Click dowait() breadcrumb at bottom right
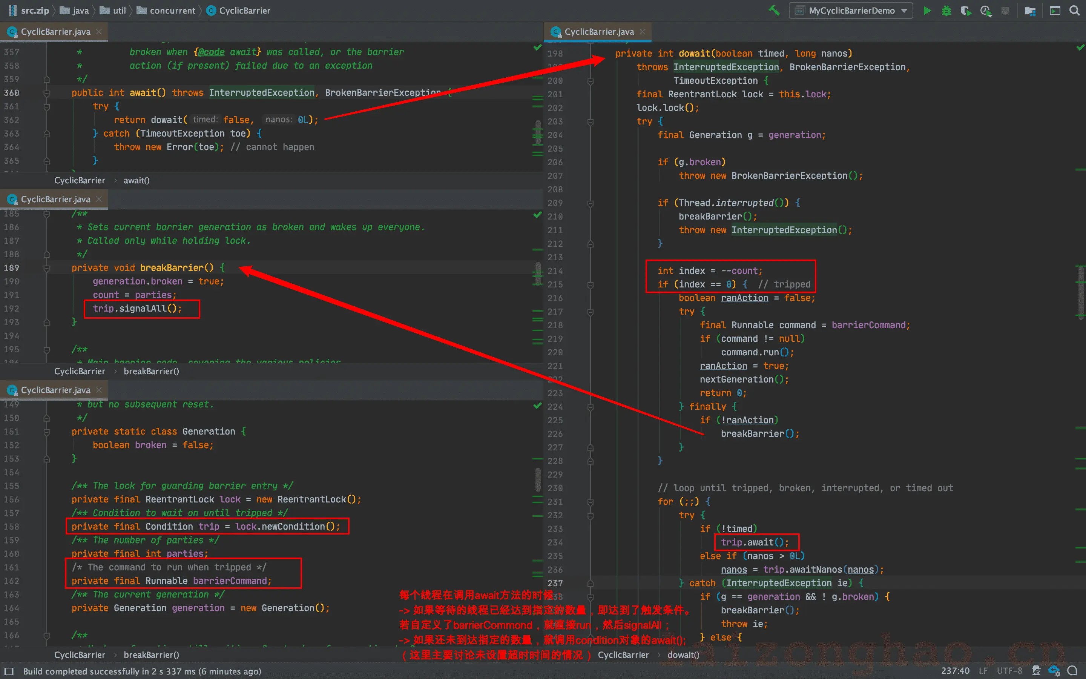The image size is (1086, 679). tap(683, 655)
